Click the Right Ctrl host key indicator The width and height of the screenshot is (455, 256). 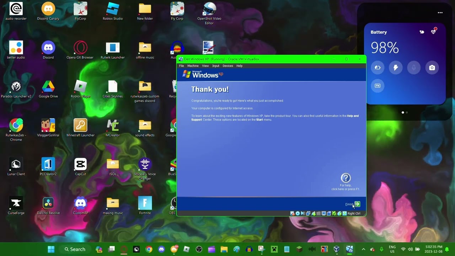point(344,213)
